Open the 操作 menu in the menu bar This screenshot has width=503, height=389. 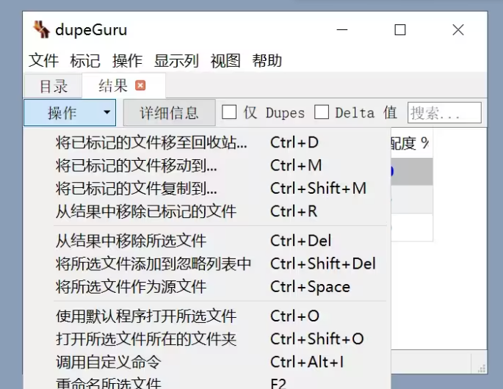(x=127, y=61)
